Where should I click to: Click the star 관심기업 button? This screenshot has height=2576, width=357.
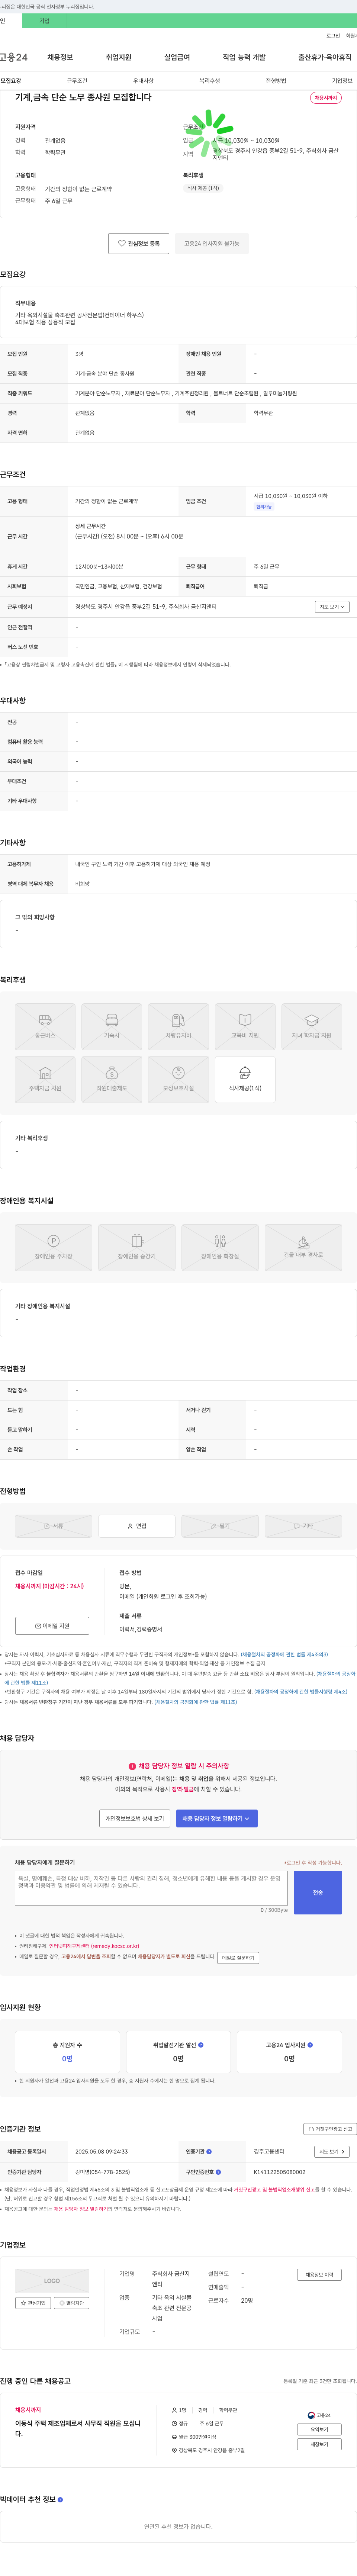(x=33, y=2303)
